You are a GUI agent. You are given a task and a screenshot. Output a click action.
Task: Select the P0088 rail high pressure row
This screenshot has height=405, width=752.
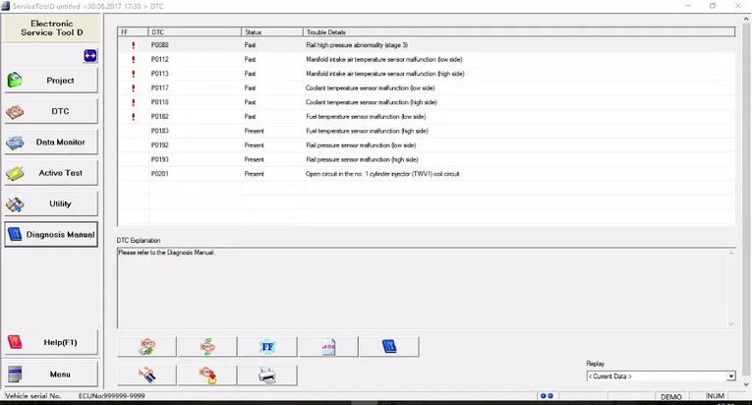(x=426, y=45)
